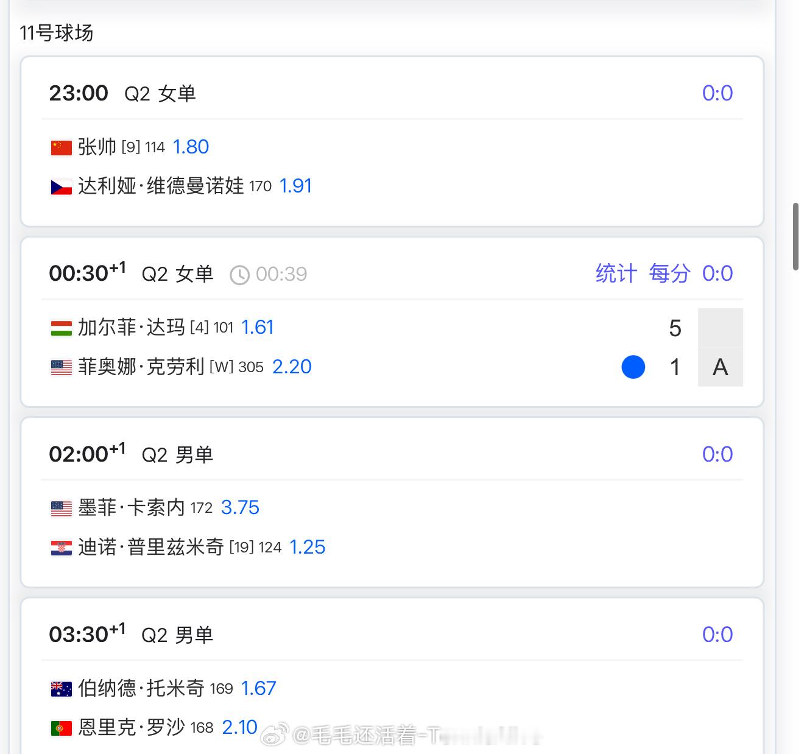Viewport: 804px width, 754px height.
Task: Click the A game-point score cell
Action: tap(720, 367)
